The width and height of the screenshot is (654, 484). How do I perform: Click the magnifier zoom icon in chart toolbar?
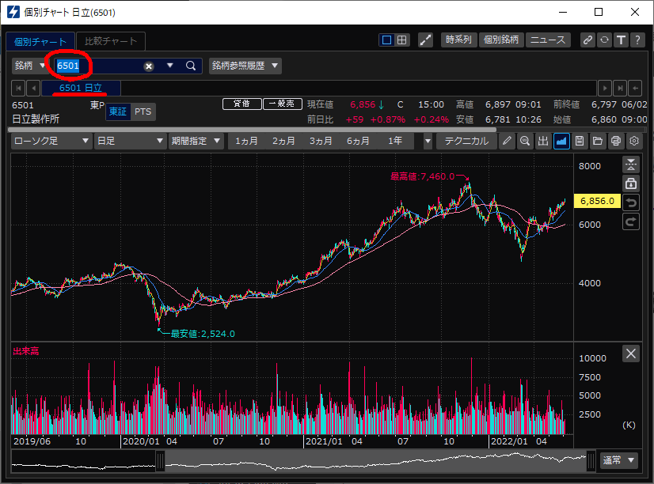525,142
